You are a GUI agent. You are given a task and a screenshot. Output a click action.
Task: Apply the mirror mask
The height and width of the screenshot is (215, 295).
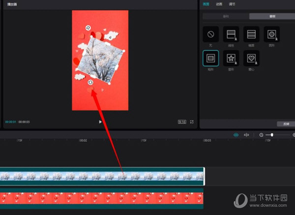tap(251, 34)
